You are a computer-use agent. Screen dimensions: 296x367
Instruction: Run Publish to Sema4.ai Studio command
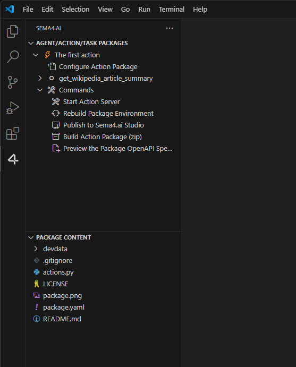104,125
